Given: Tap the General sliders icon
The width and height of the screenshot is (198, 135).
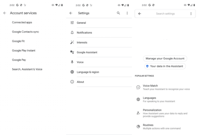Looking at the screenshot, I should (72, 23).
